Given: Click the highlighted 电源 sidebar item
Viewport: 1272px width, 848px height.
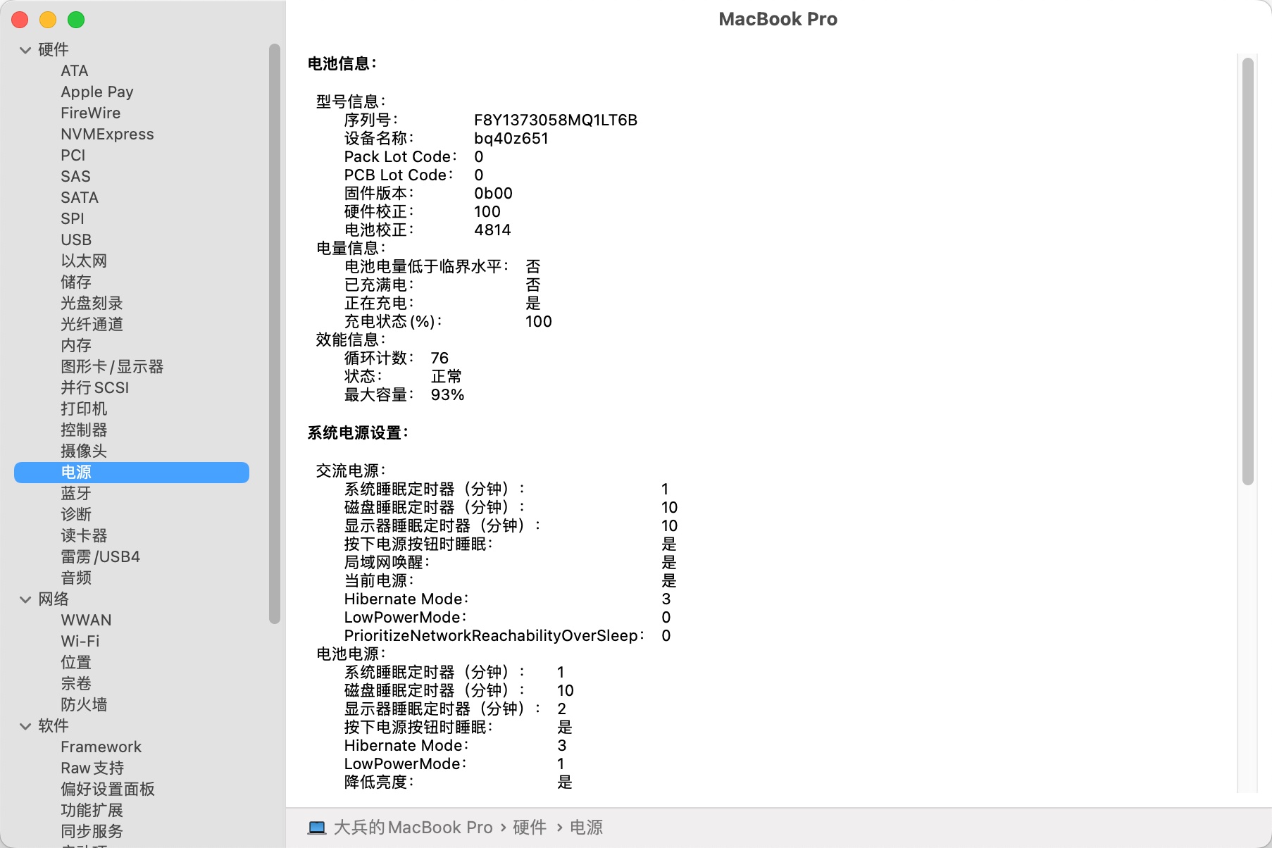Looking at the screenshot, I should [132, 473].
